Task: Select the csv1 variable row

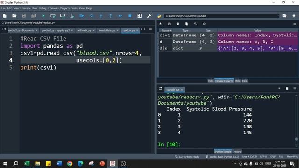Action: (x=228, y=35)
